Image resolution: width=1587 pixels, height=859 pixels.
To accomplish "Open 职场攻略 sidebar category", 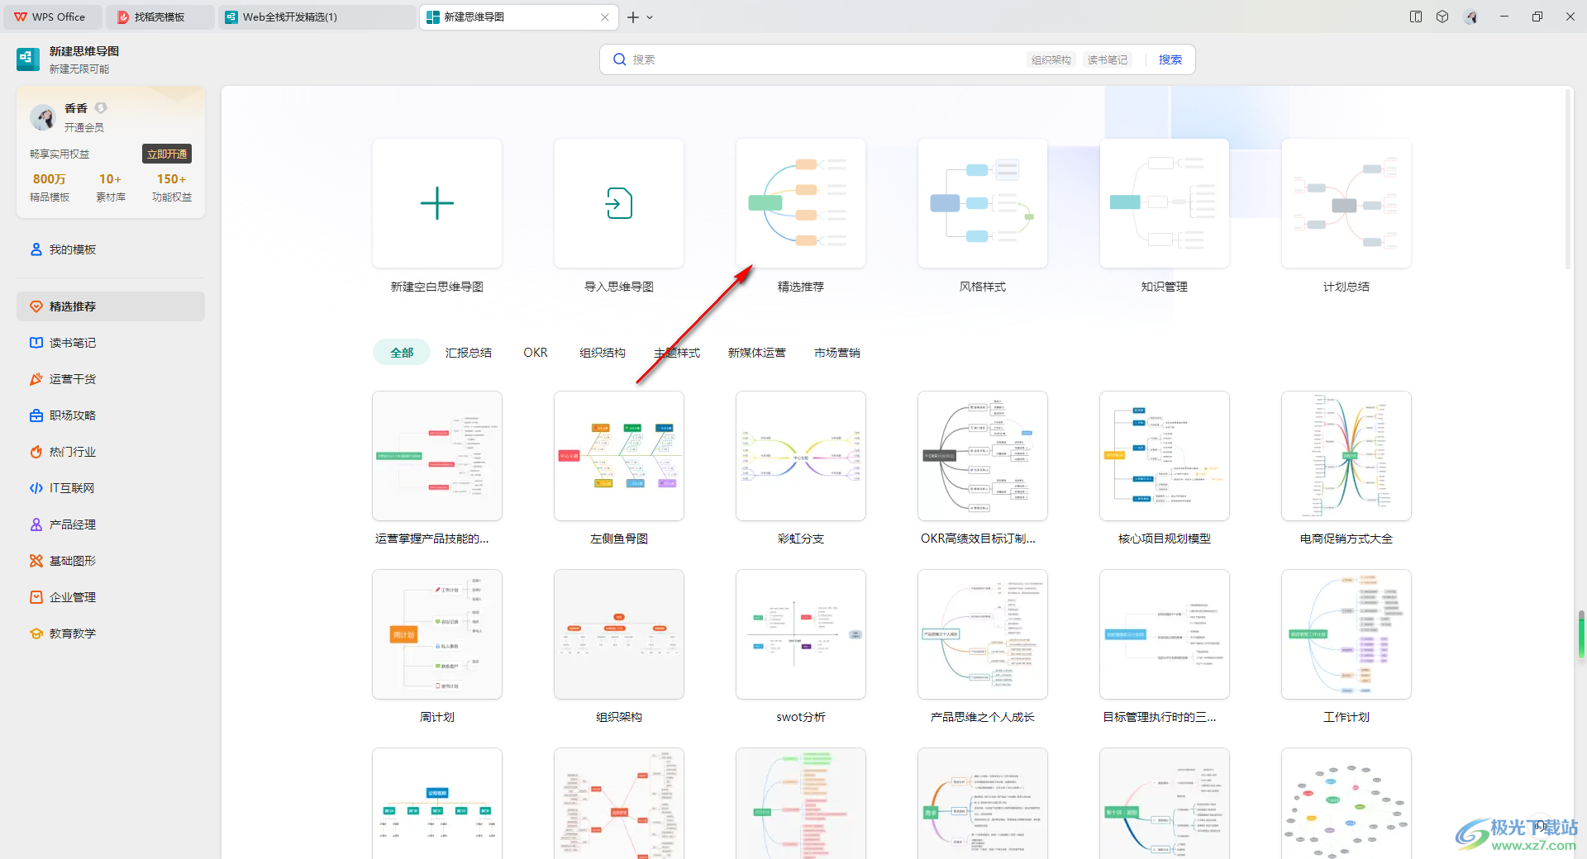I will [111, 415].
